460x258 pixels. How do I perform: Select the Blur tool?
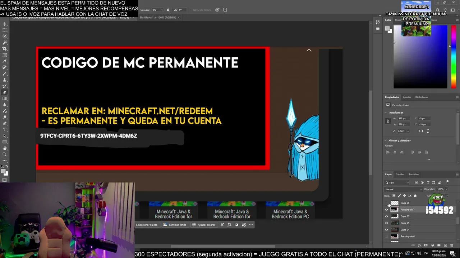pos(5,105)
